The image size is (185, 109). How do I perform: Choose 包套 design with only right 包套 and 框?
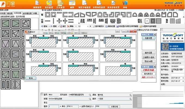tap(118, 69)
